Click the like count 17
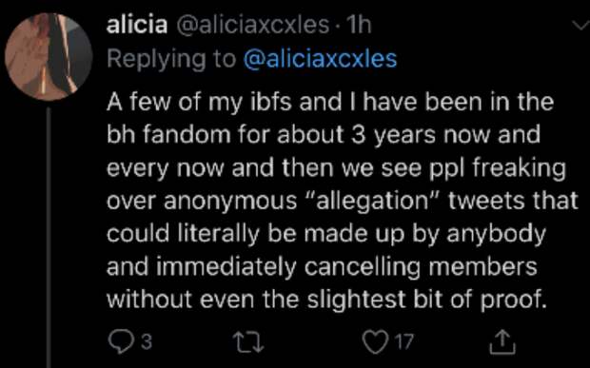Viewport: 590px width, 368px height. click(x=404, y=342)
